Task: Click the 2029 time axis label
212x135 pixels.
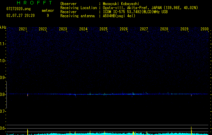Action: [184, 29]
